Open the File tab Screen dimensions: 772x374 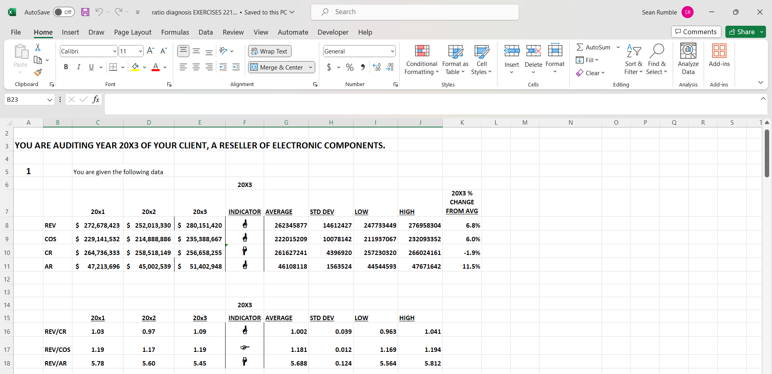(16, 32)
